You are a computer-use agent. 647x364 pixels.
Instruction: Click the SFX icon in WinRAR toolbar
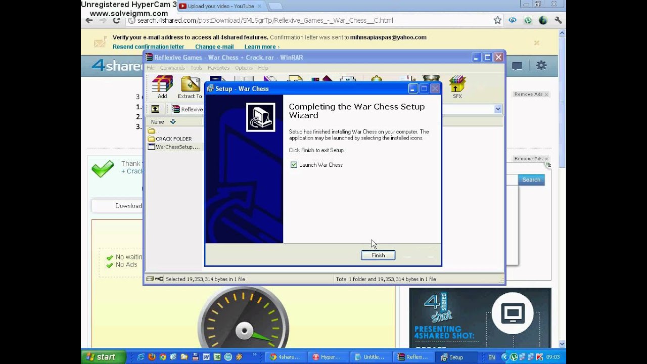457,87
